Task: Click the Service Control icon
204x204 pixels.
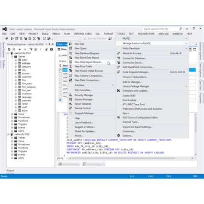Action: (71, 108)
